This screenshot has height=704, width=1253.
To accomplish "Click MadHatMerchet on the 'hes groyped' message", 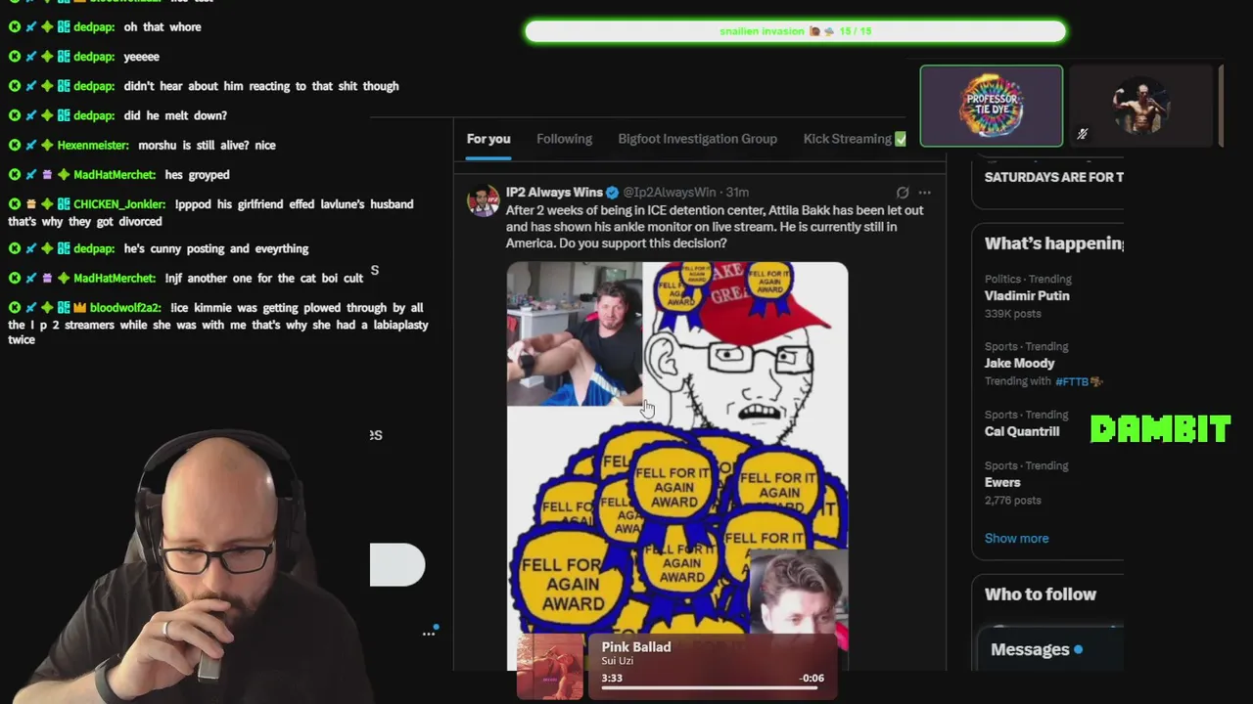I will 115,175.
